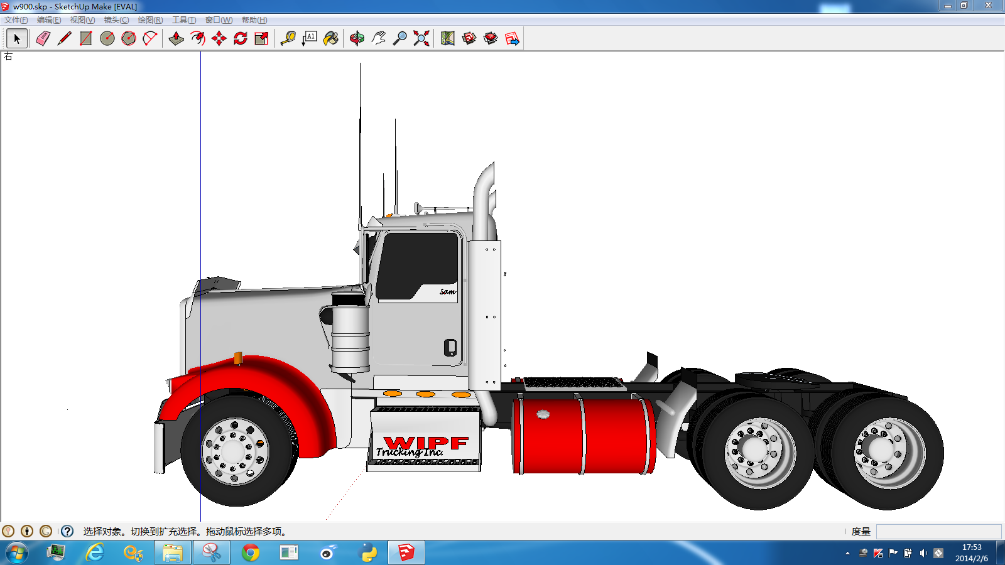Activate the Move tool with red arrows
The image size is (1005, 565).
(219, 38)
